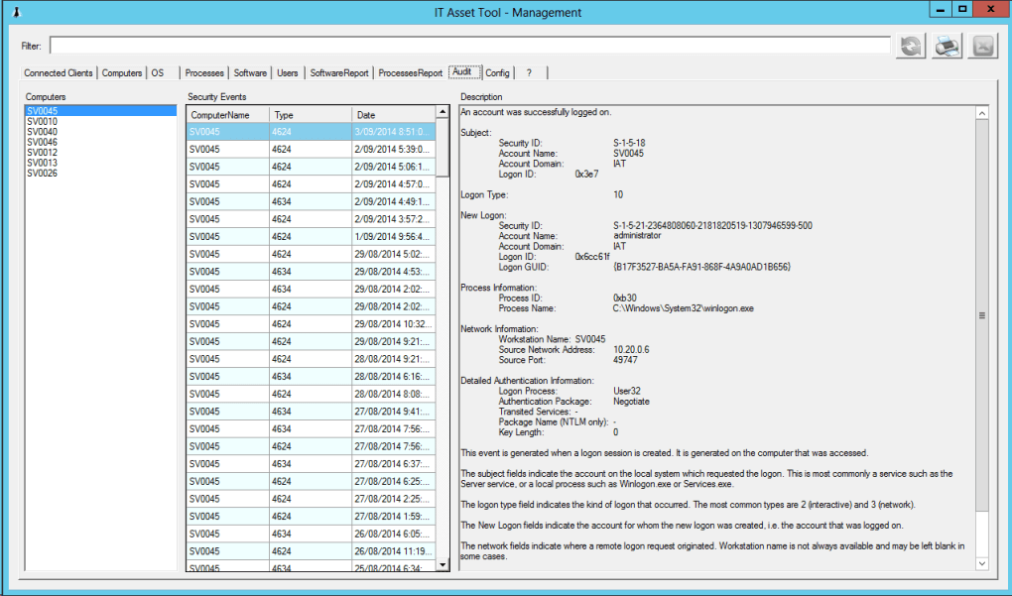Click the printer icon in the top toolbar
Screen dimensions: 1012x596
[947, 47]
